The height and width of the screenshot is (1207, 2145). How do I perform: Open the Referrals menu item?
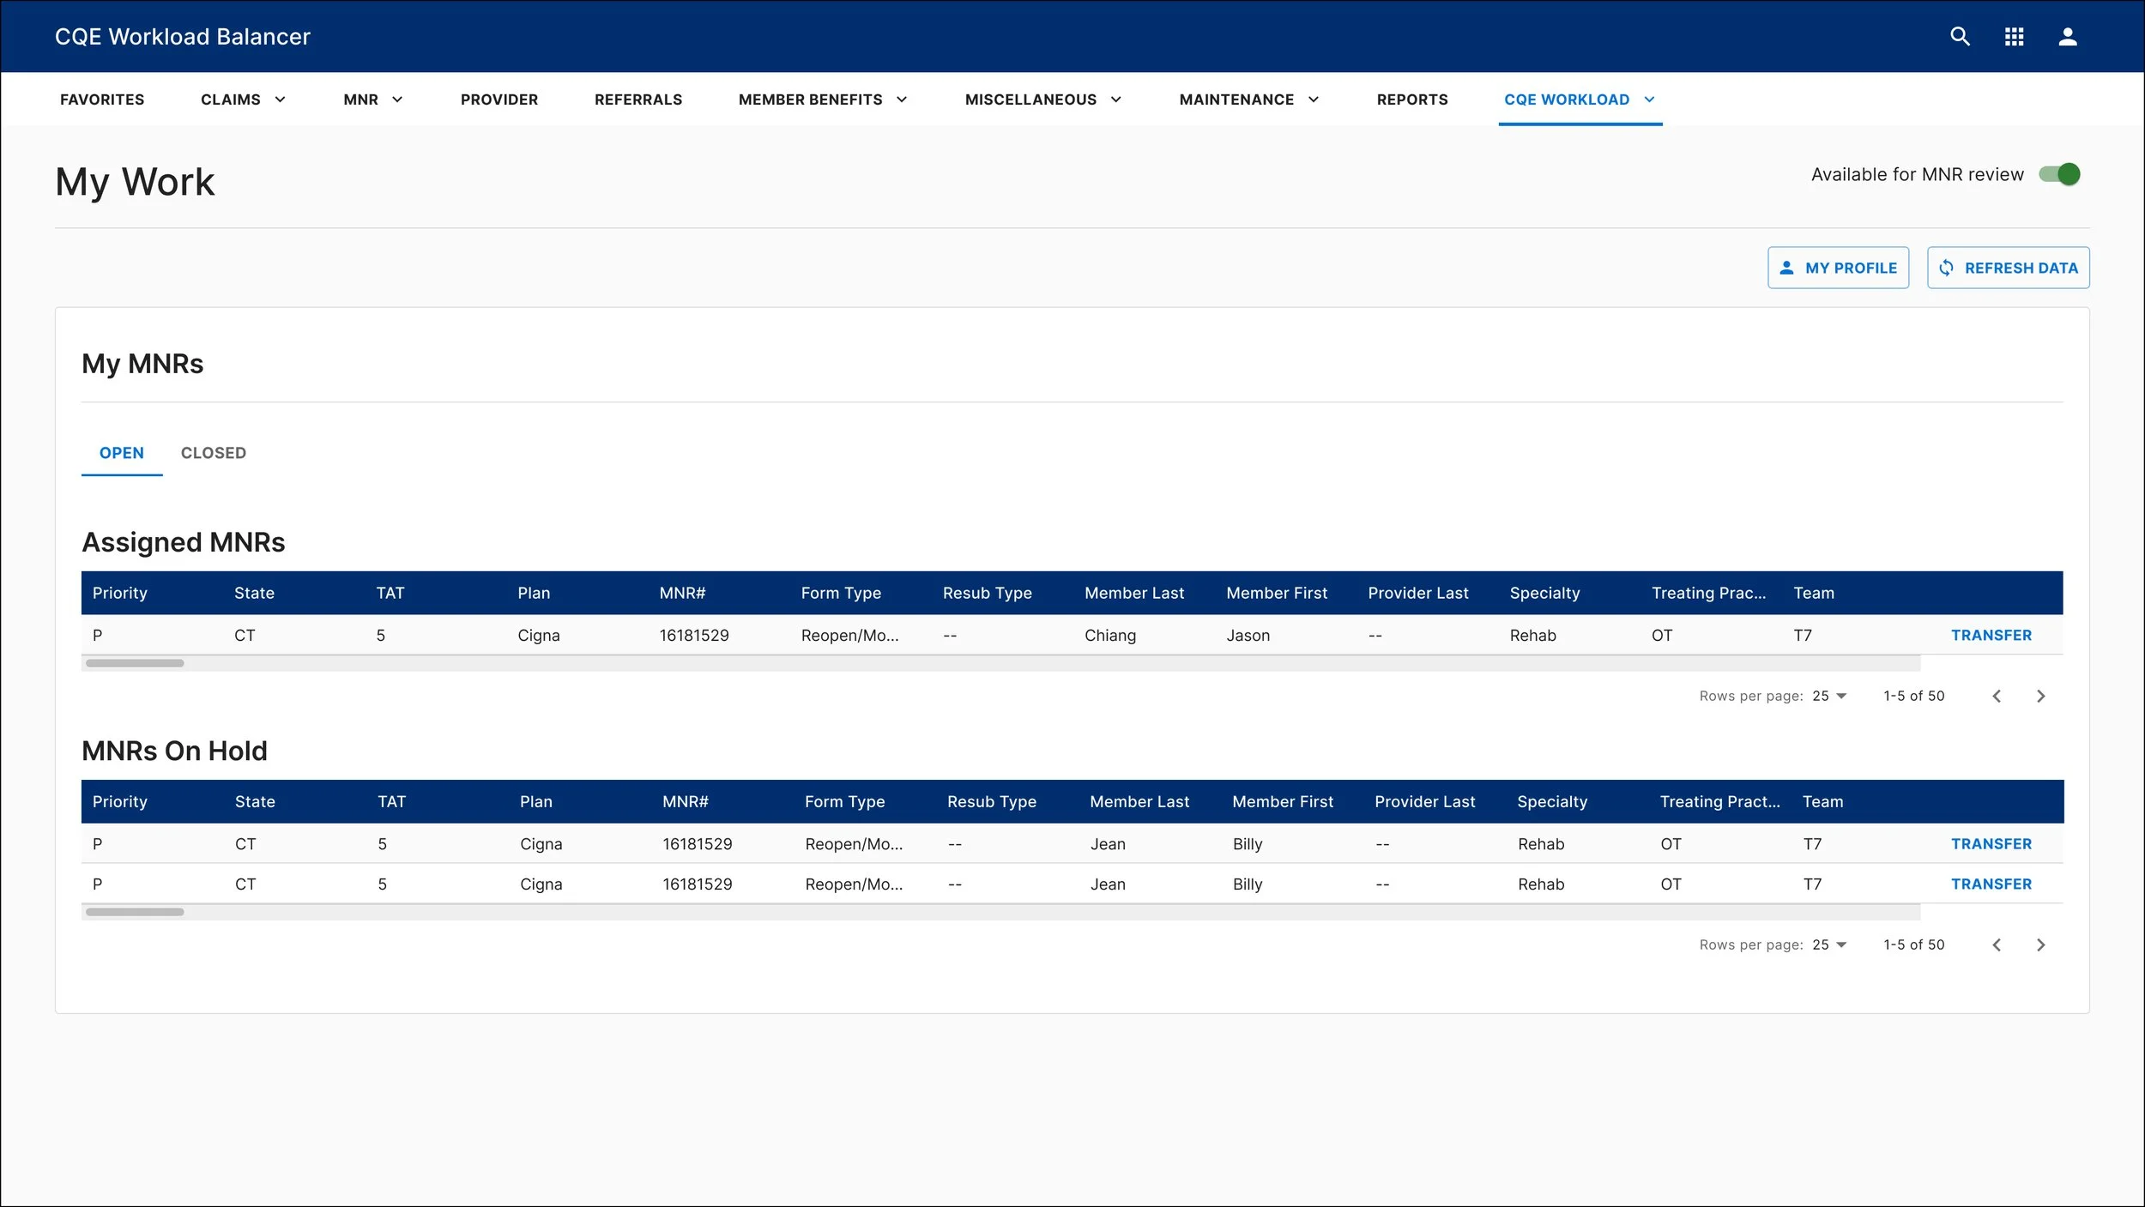[x=637, y=100]
